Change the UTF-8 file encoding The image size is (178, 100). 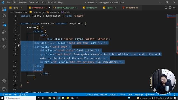click(x=123, y=94)
